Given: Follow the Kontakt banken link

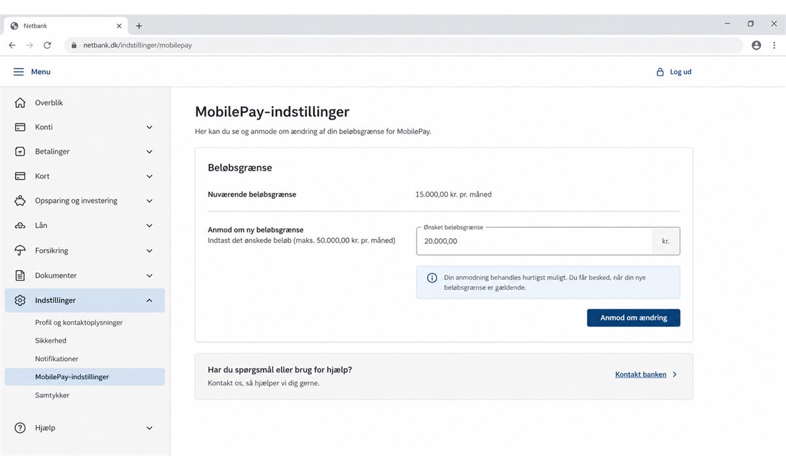Looking at the screenshot, I should [641, 375].
